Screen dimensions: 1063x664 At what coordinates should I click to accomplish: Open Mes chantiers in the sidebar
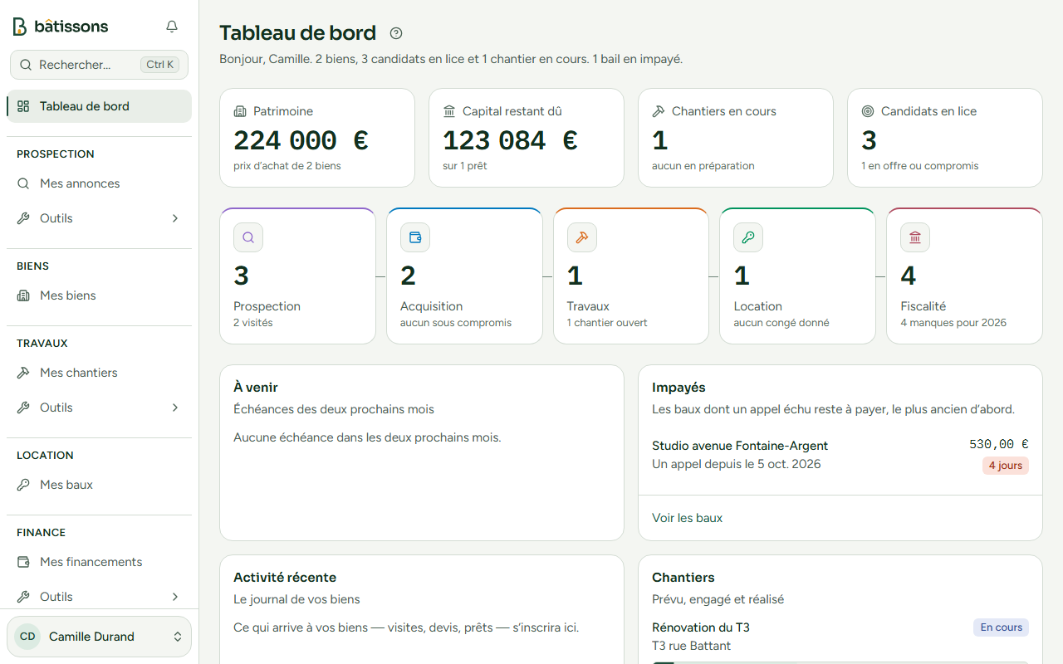[100, 373]
